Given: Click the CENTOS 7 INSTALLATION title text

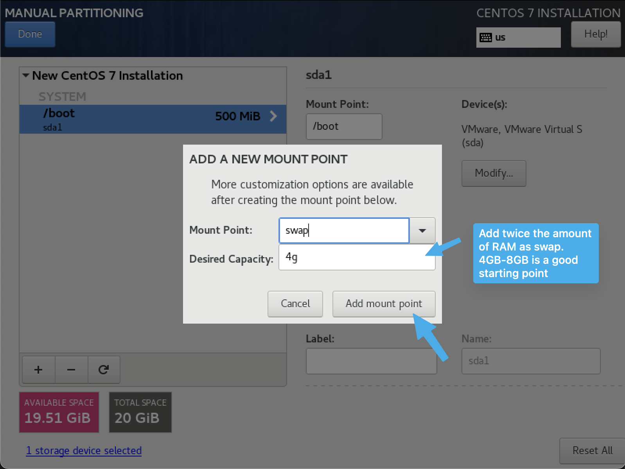Looking at the screenshot, I should [548, 13].
